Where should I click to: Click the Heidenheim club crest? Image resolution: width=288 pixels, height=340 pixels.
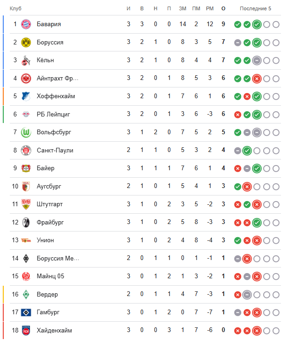click(26, 330)
